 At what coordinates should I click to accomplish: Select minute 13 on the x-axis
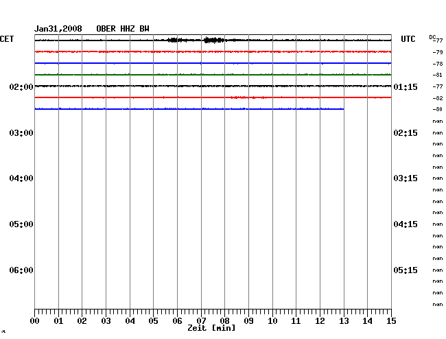[344, 321]
